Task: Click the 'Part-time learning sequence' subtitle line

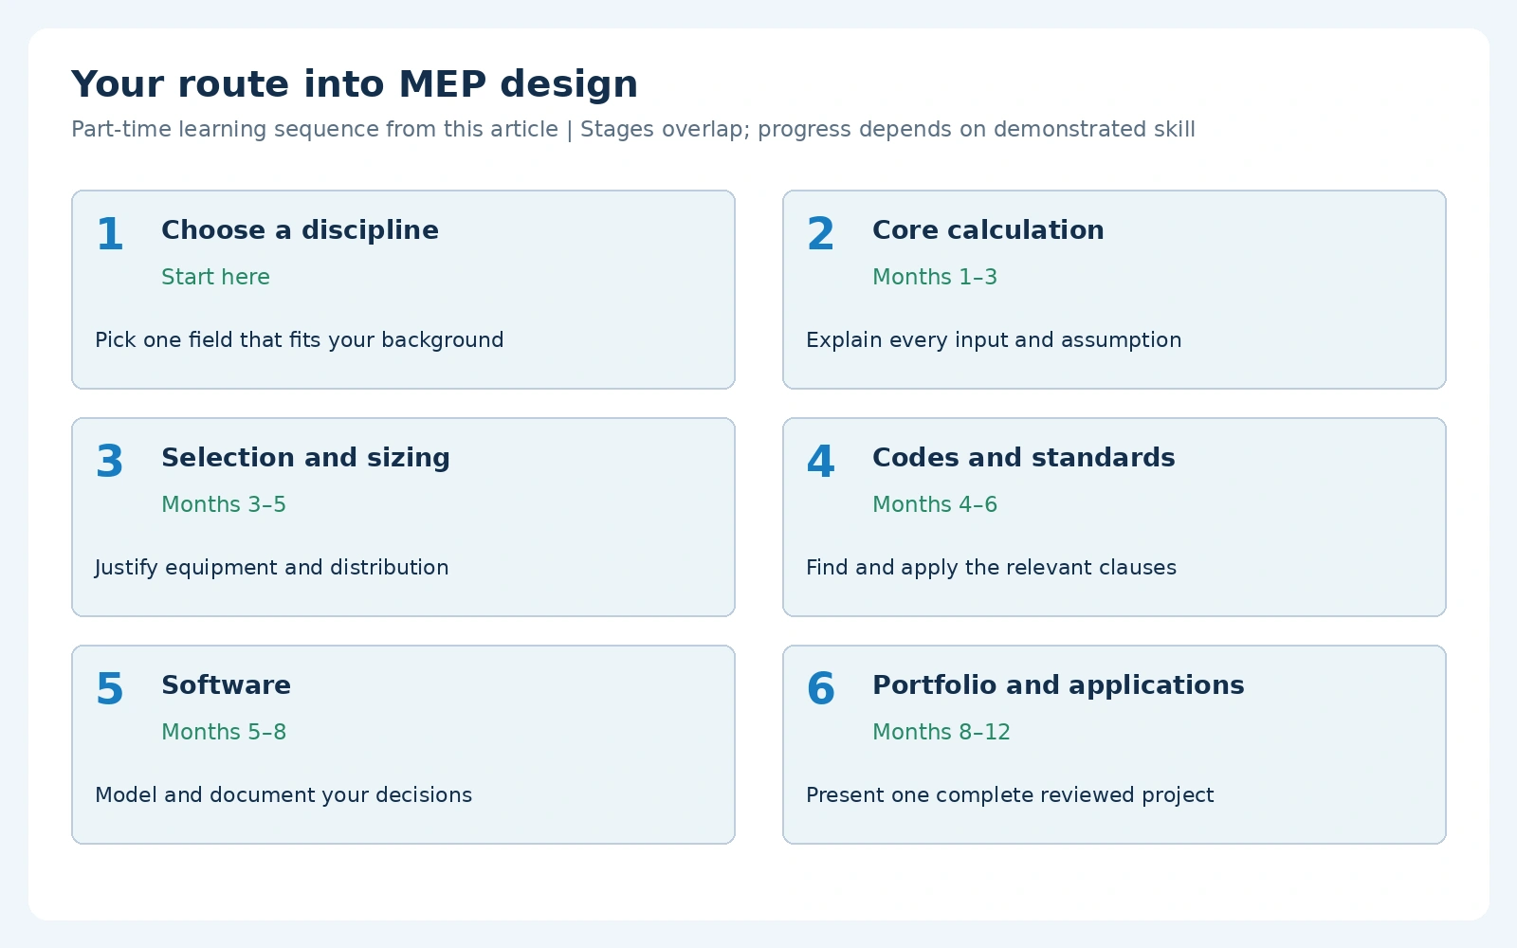Action: coord(633,129)
